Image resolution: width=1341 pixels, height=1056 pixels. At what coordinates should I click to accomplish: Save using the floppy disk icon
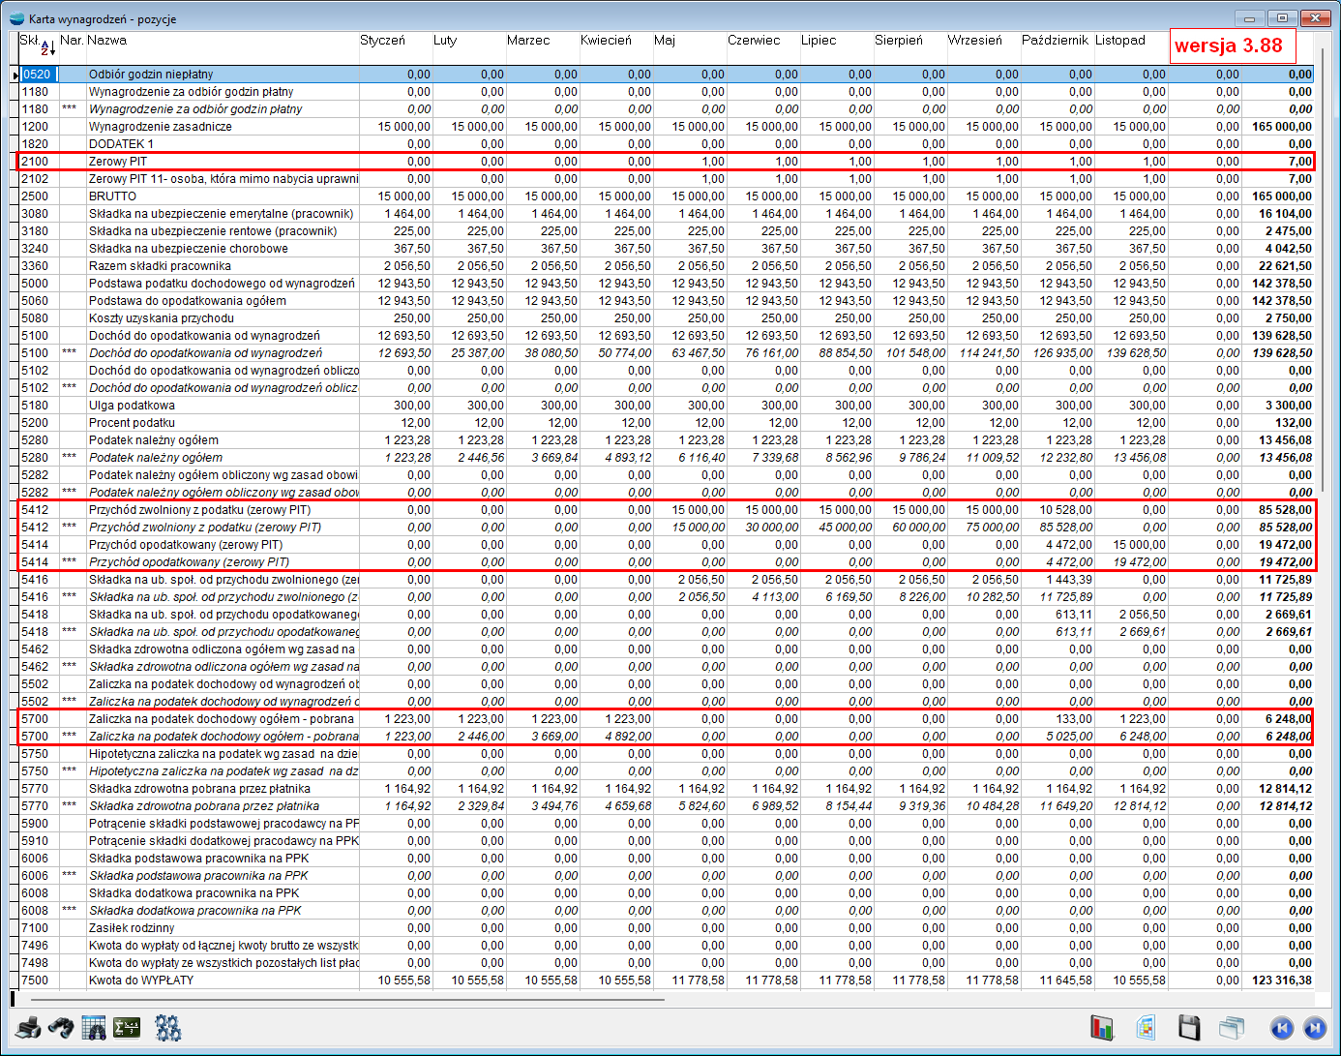click(x=1189, y=1027)
